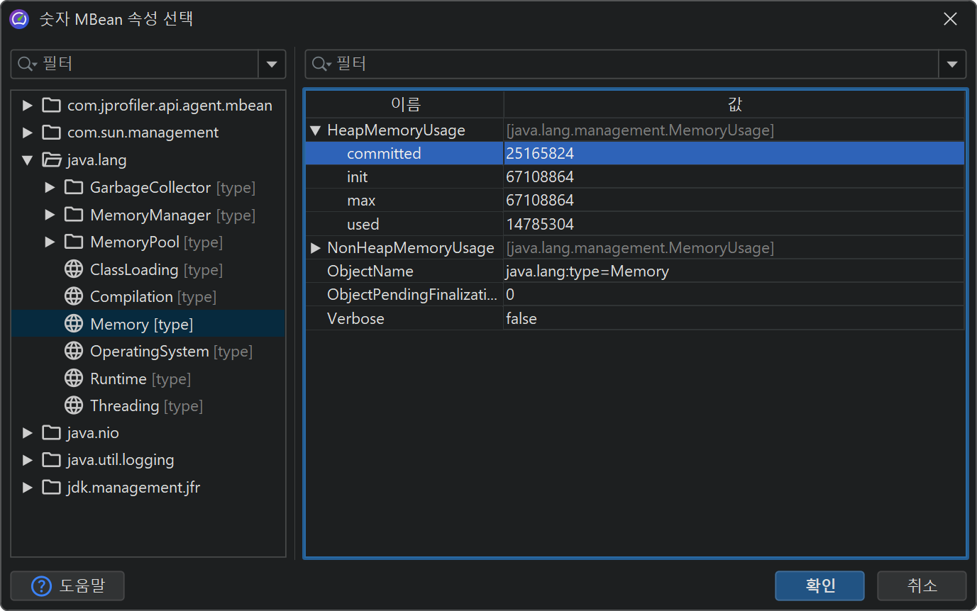
Task: Collapse the HeapMemoryUsage attribute row
Action: click(316, 130)
